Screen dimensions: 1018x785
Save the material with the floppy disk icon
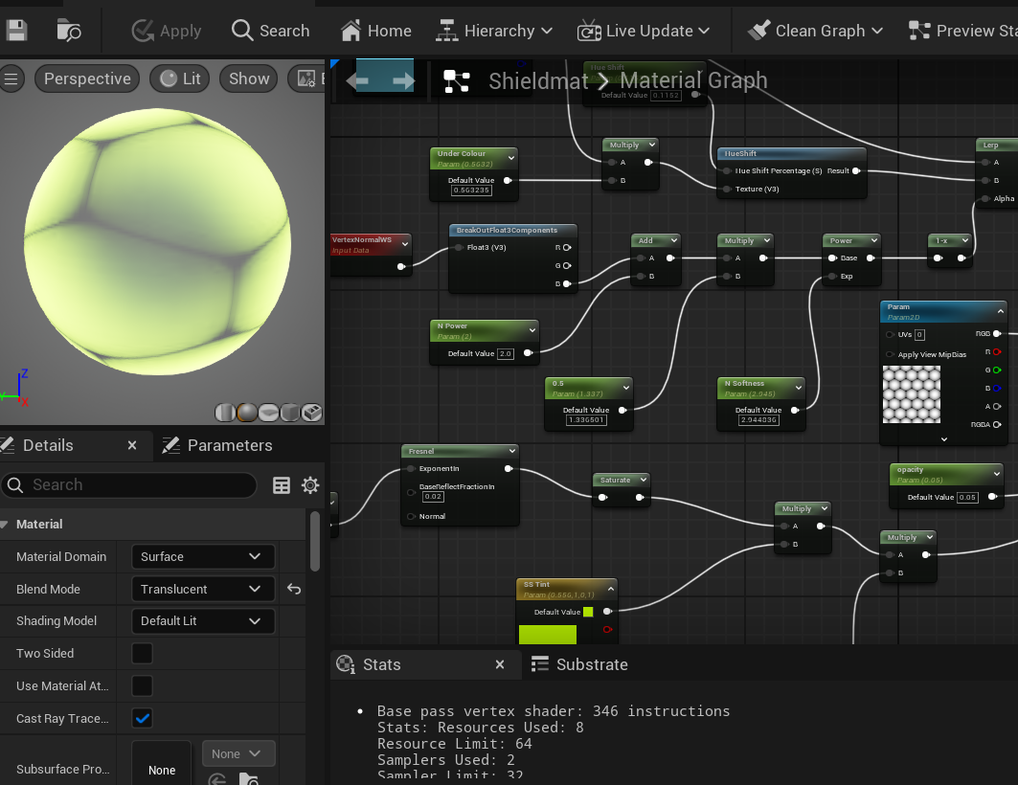pos(16,31)
